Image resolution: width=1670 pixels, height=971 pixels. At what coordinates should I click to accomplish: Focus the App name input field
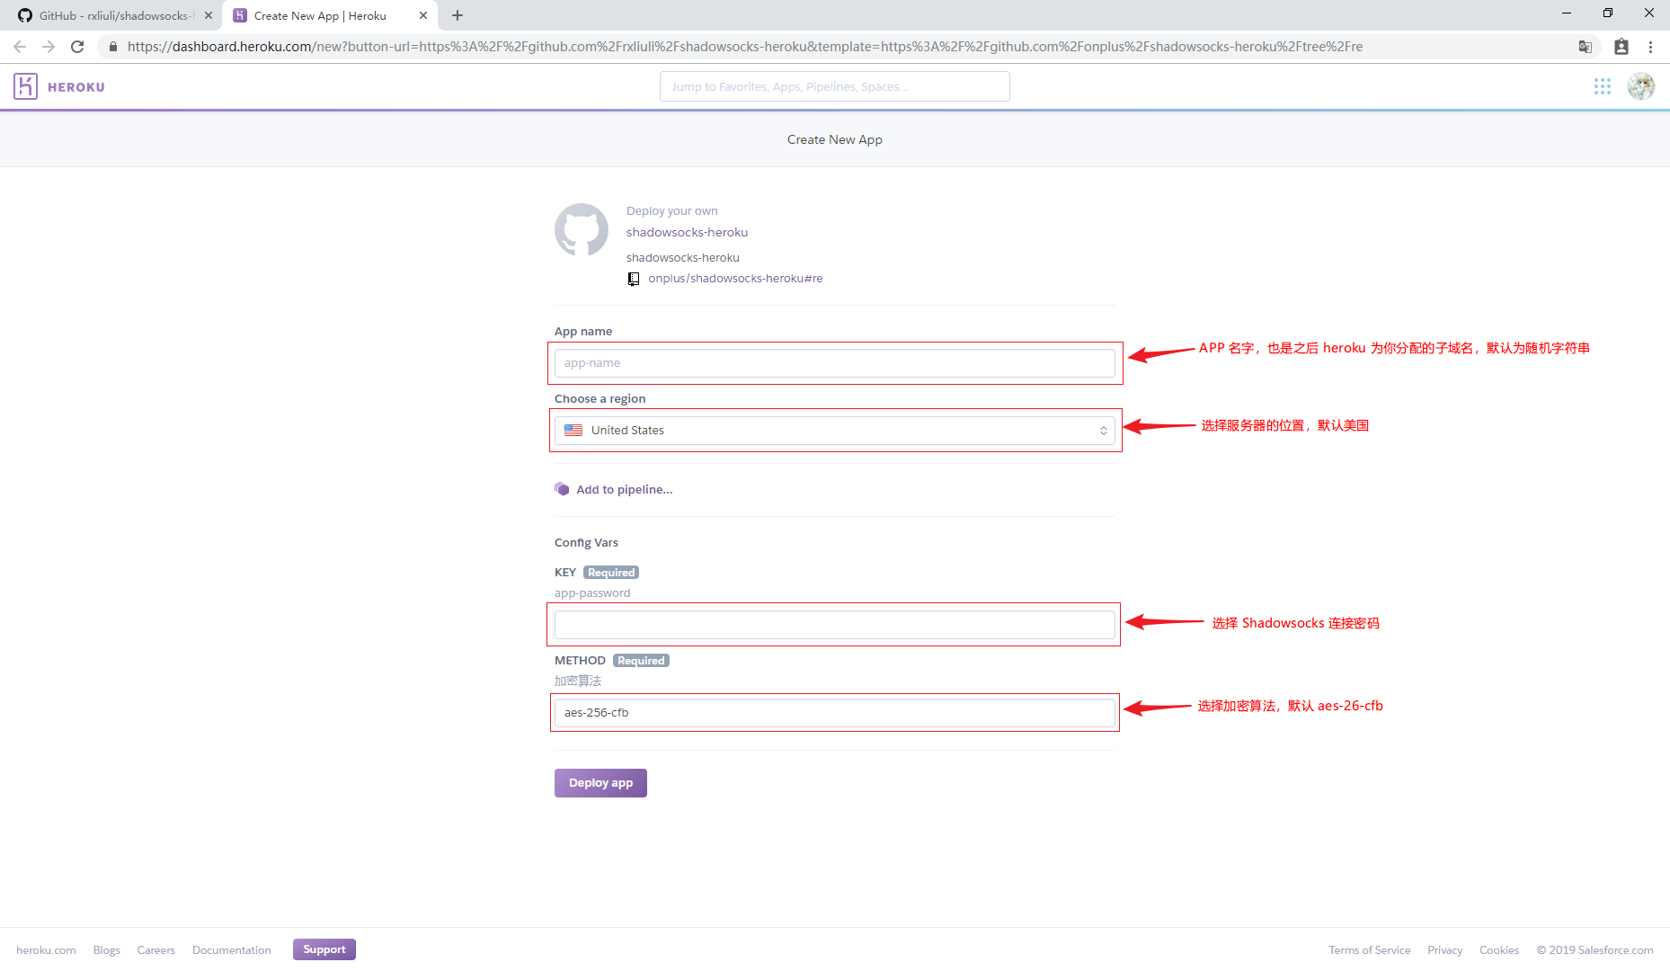pyautogui.click(x=835, y=363)
